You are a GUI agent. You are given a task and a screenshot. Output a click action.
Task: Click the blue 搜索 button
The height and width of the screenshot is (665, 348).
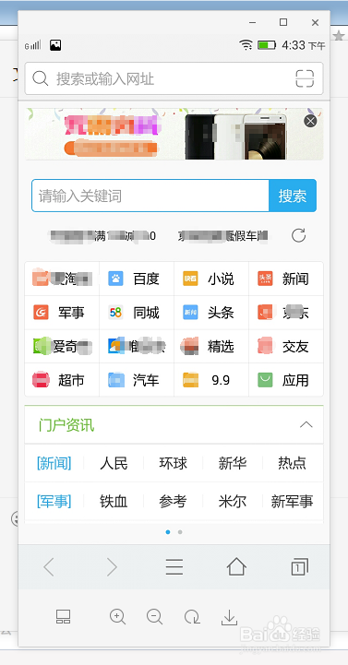pyautogui.click(x=293, y=196)
